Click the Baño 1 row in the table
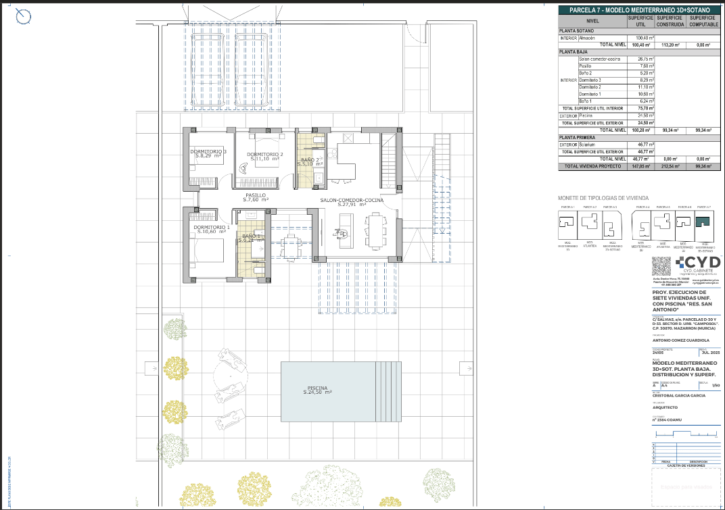Screen dimensions: 725x510 616,101
